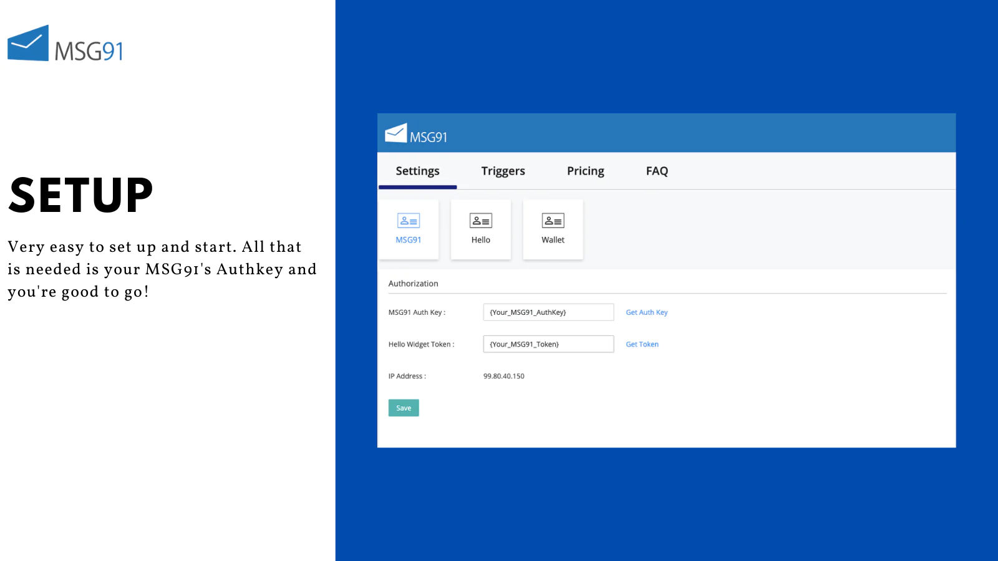
Task: Click the large MSG91 envelope logo
Action: (x=65, y=44)
